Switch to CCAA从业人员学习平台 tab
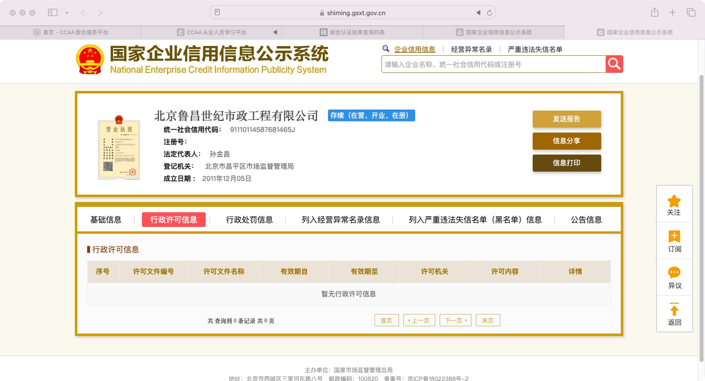The height and width of the screenshot is (381, 705). coord(211,32)
